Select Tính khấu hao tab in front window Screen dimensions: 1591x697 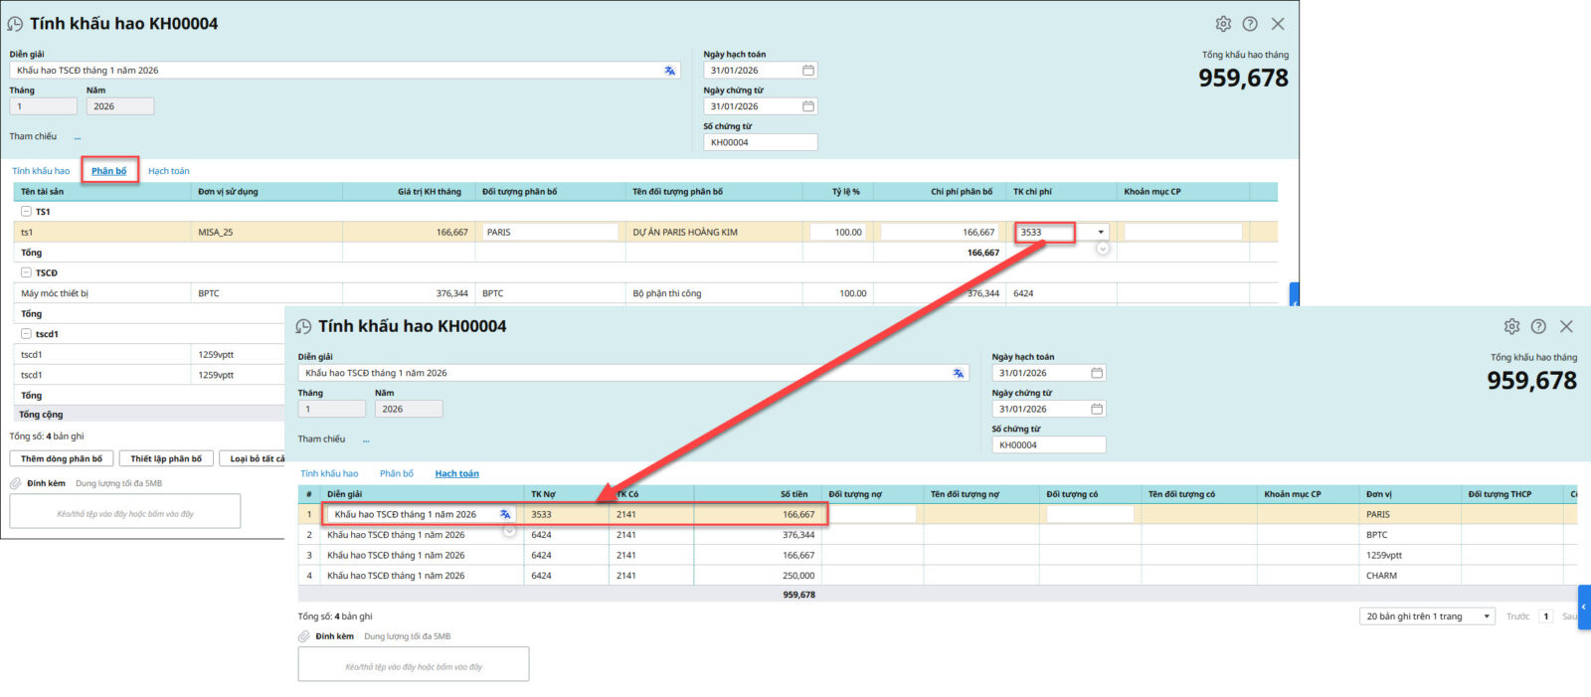[x=329, y=473]
